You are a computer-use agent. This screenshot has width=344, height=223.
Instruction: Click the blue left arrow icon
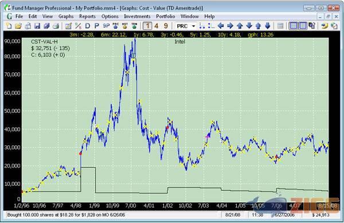[221, 26]
